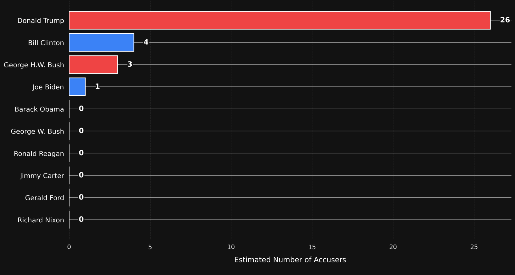
Task: Click the value label '1' beside Joe Biden
Action: [x=97, y=86]
